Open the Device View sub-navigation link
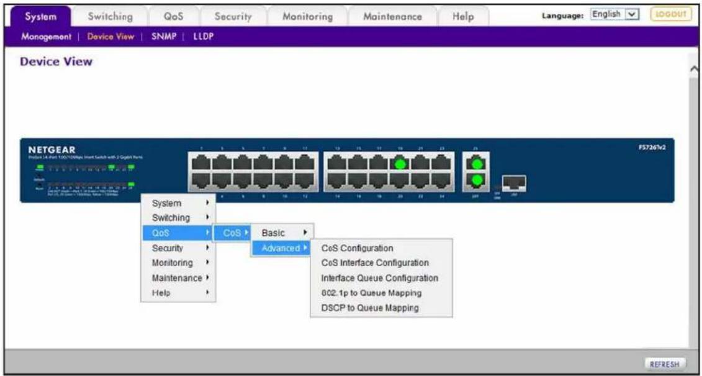The image size is (702, 376). click(110, 37)
